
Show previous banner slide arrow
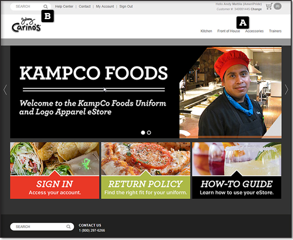click(5, 90)
